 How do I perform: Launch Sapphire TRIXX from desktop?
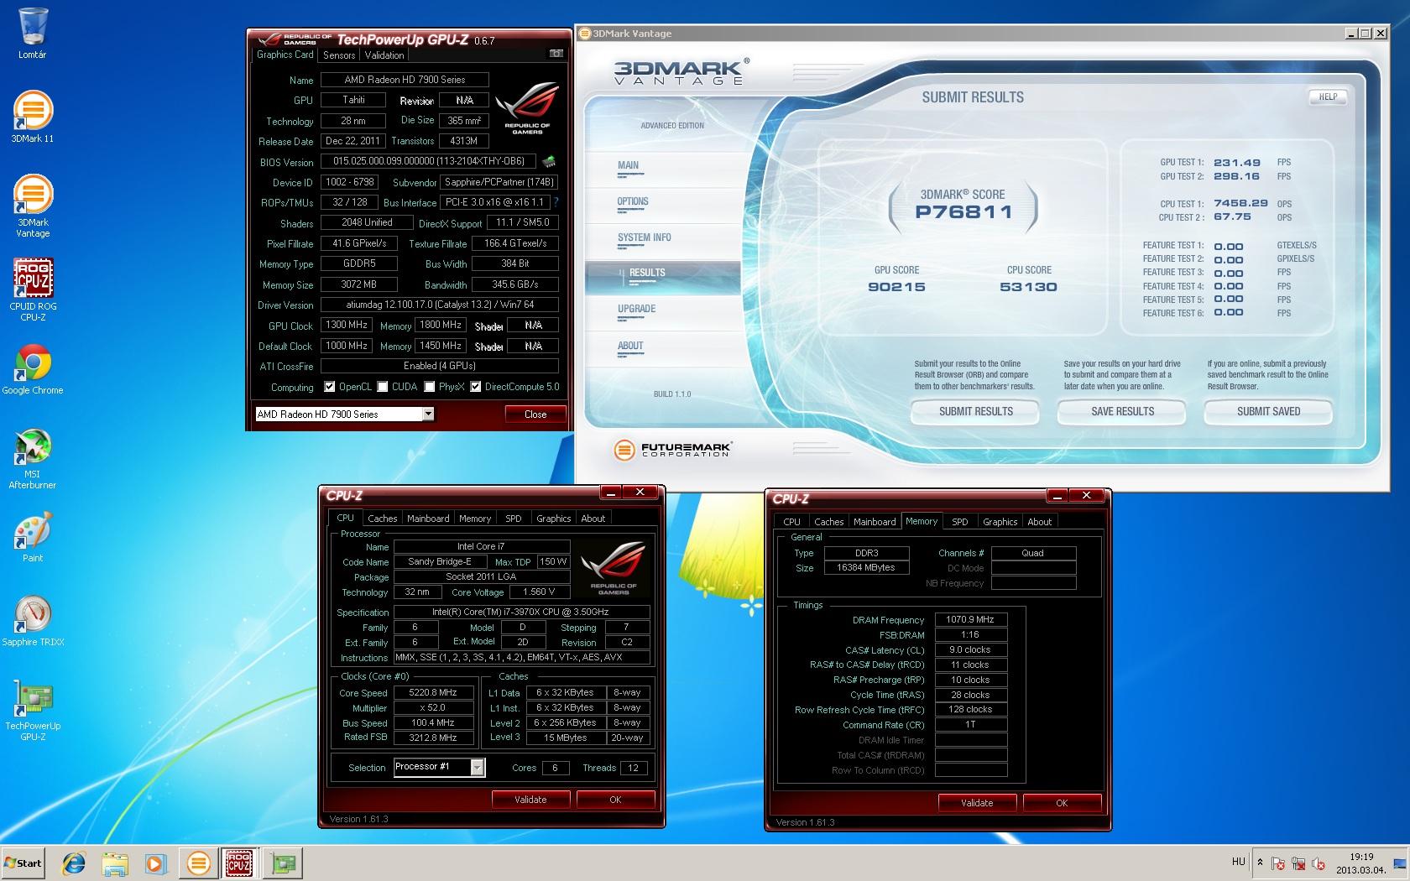pyautogui.click(x=33, y=622)
